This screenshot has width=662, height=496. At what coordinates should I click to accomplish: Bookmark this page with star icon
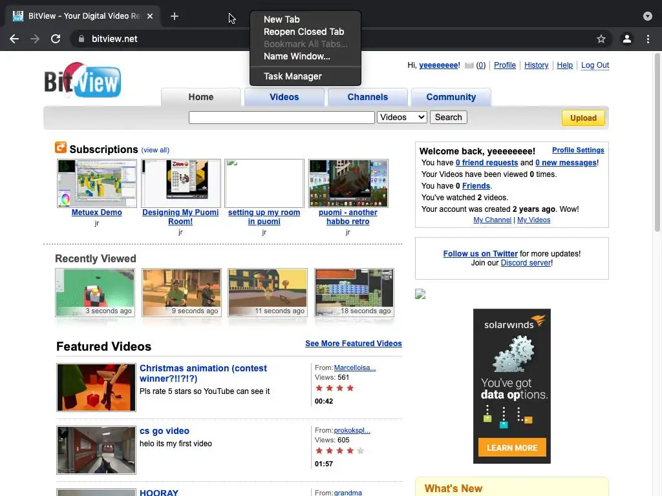coord(601,39)
